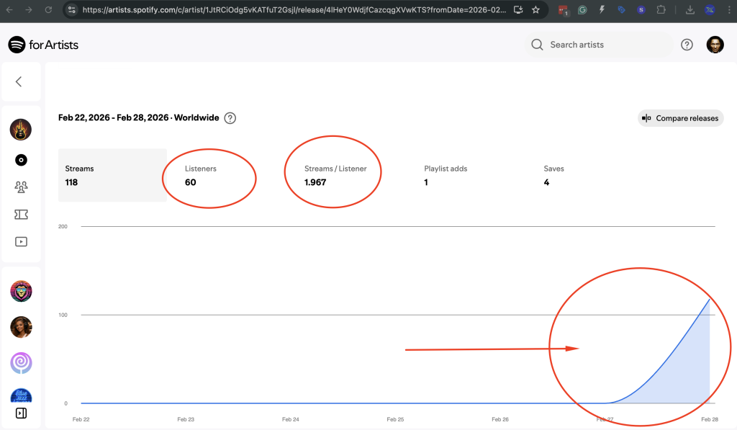Open the browser extensions puzzle icon

click(661, 10)
